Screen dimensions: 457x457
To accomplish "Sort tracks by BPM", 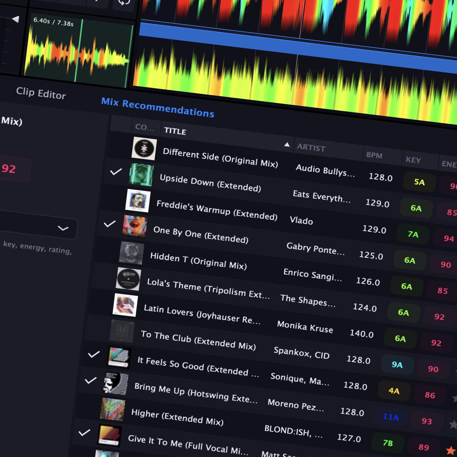I will coord(374,156).
